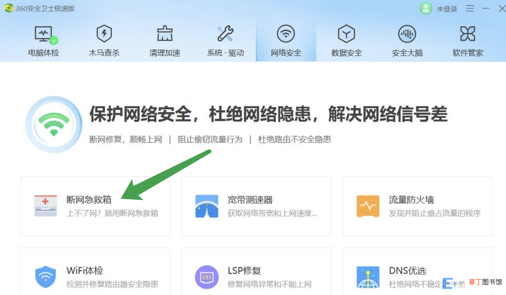Image resolution: width=506 pixels, height=295 pixels.
Task: Open the 安全大脑 waveform icon
Action: point(407,34)
